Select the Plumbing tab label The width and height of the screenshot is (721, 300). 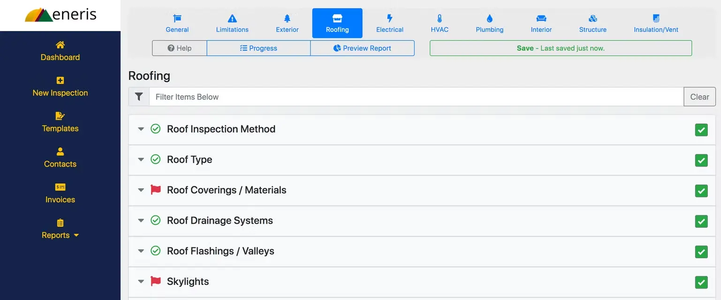click(x=490, y=30)
